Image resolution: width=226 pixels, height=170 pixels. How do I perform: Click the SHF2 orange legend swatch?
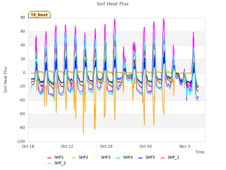(x=74, y=158)
